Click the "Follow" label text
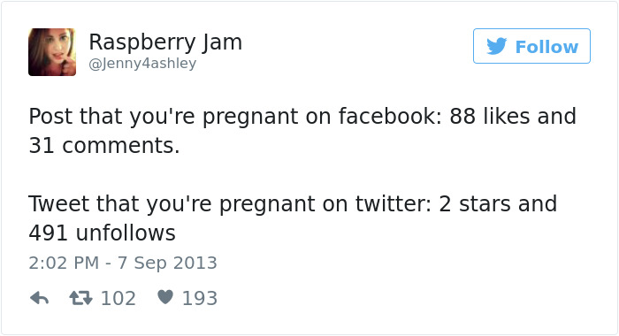 click(x=546, y=47)
